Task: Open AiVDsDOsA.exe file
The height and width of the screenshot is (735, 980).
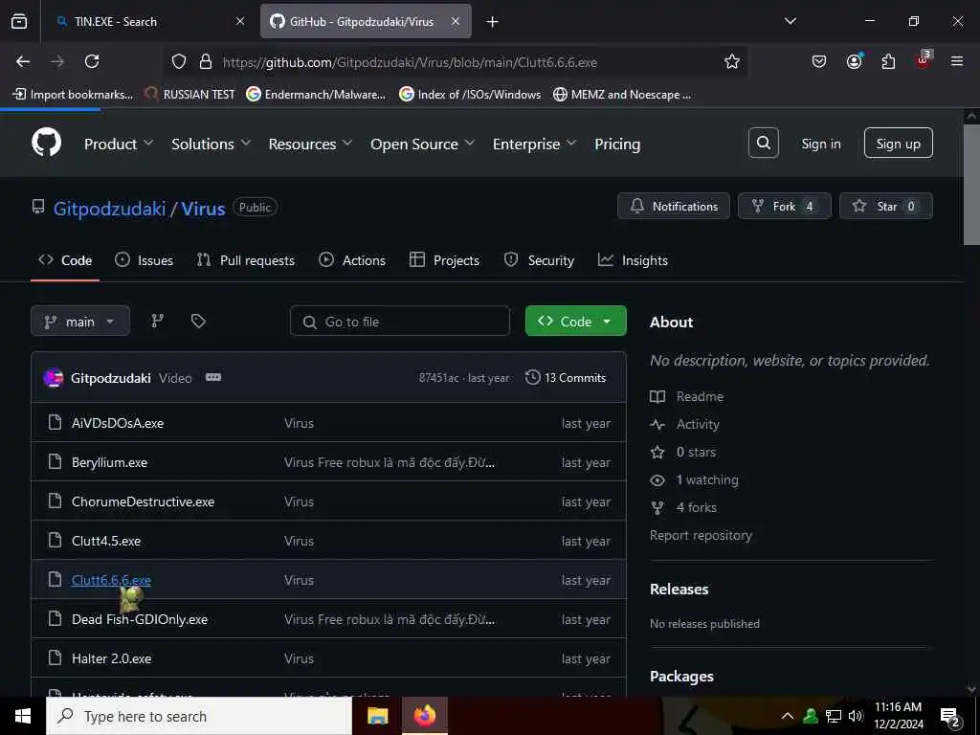Action: [118, 423]
